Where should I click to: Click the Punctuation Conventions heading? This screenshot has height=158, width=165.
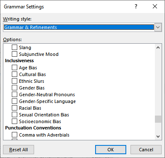pos(33,128)
